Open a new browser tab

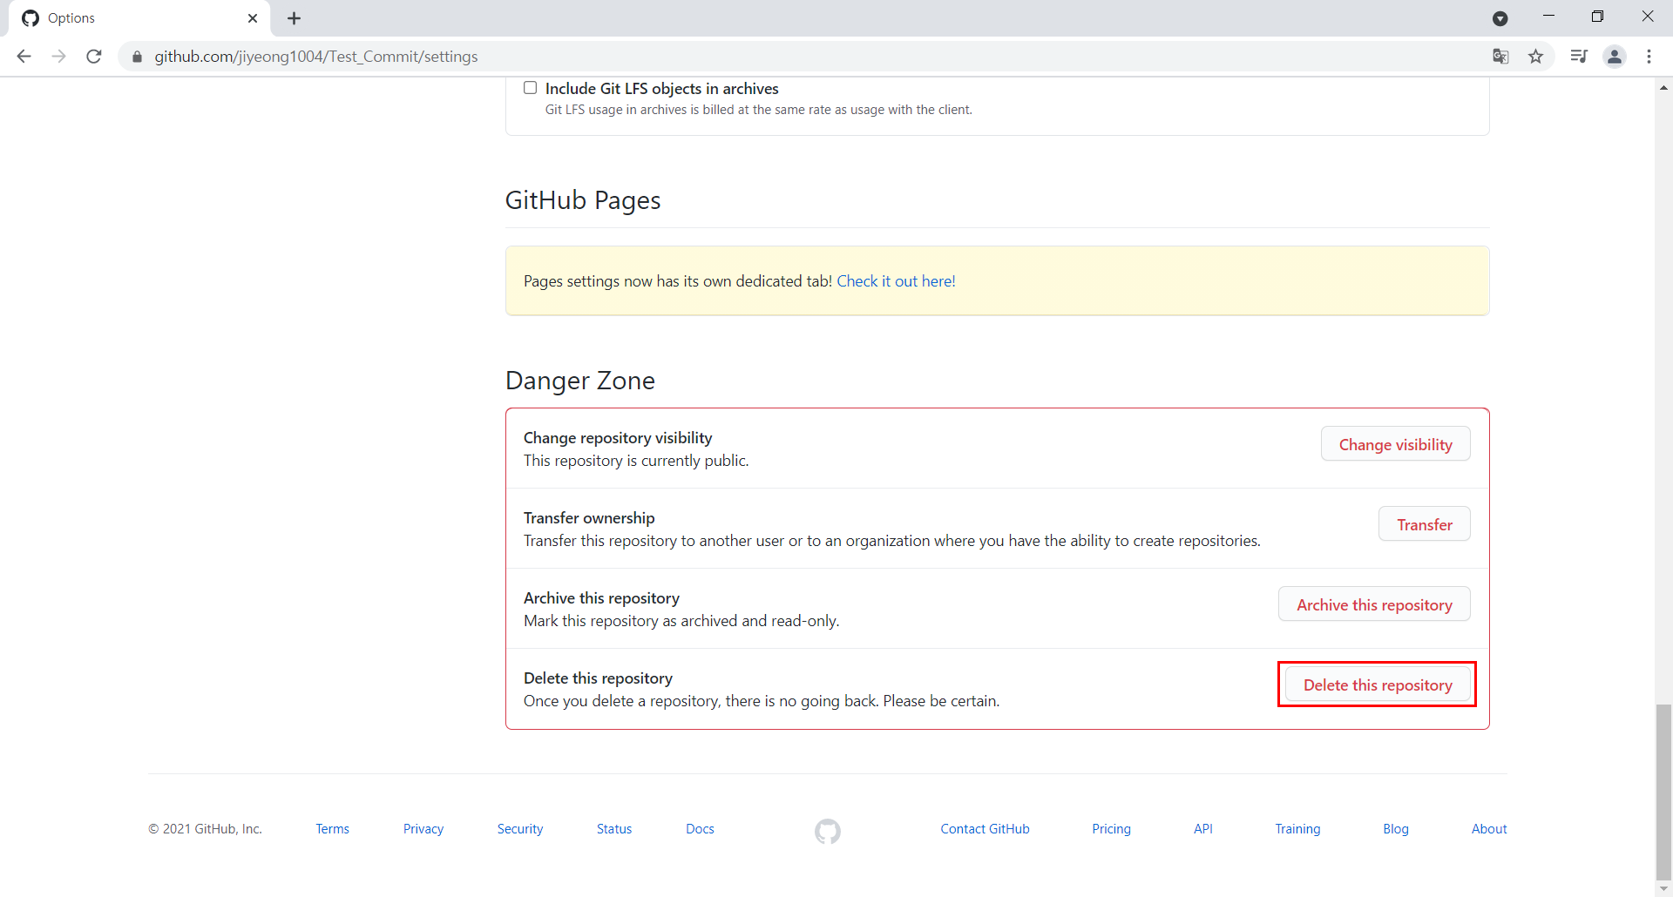tap(295, 18)
